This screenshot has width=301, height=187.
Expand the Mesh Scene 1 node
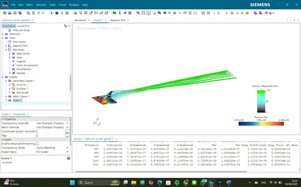pos(6,97)
